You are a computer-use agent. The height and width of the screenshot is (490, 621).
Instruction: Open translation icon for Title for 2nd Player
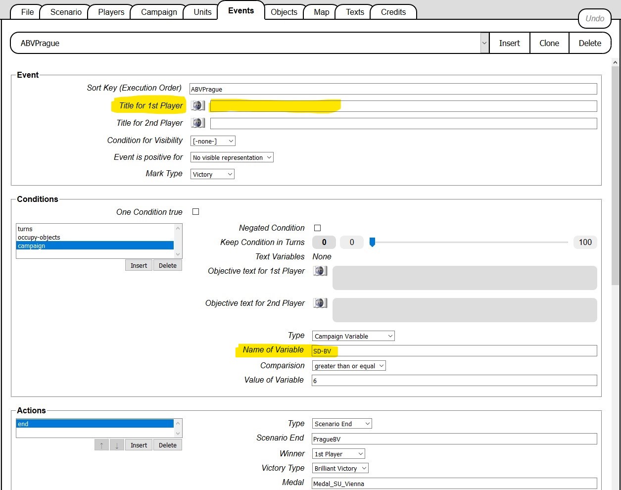pyautogui.click(x=198, y=123)
